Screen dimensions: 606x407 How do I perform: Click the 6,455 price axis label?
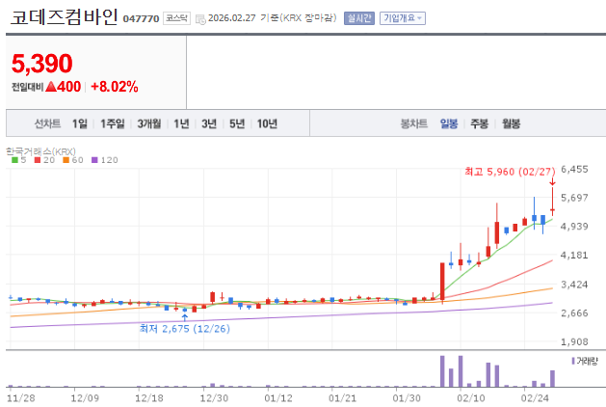(x=574, y=169)
